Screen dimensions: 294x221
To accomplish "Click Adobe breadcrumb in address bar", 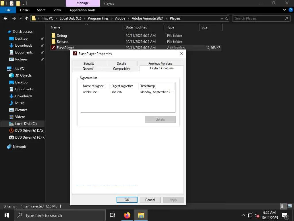I will click(120, 18).
